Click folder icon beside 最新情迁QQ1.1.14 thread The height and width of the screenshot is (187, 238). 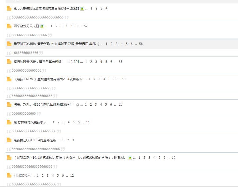[x=9, y=140]
